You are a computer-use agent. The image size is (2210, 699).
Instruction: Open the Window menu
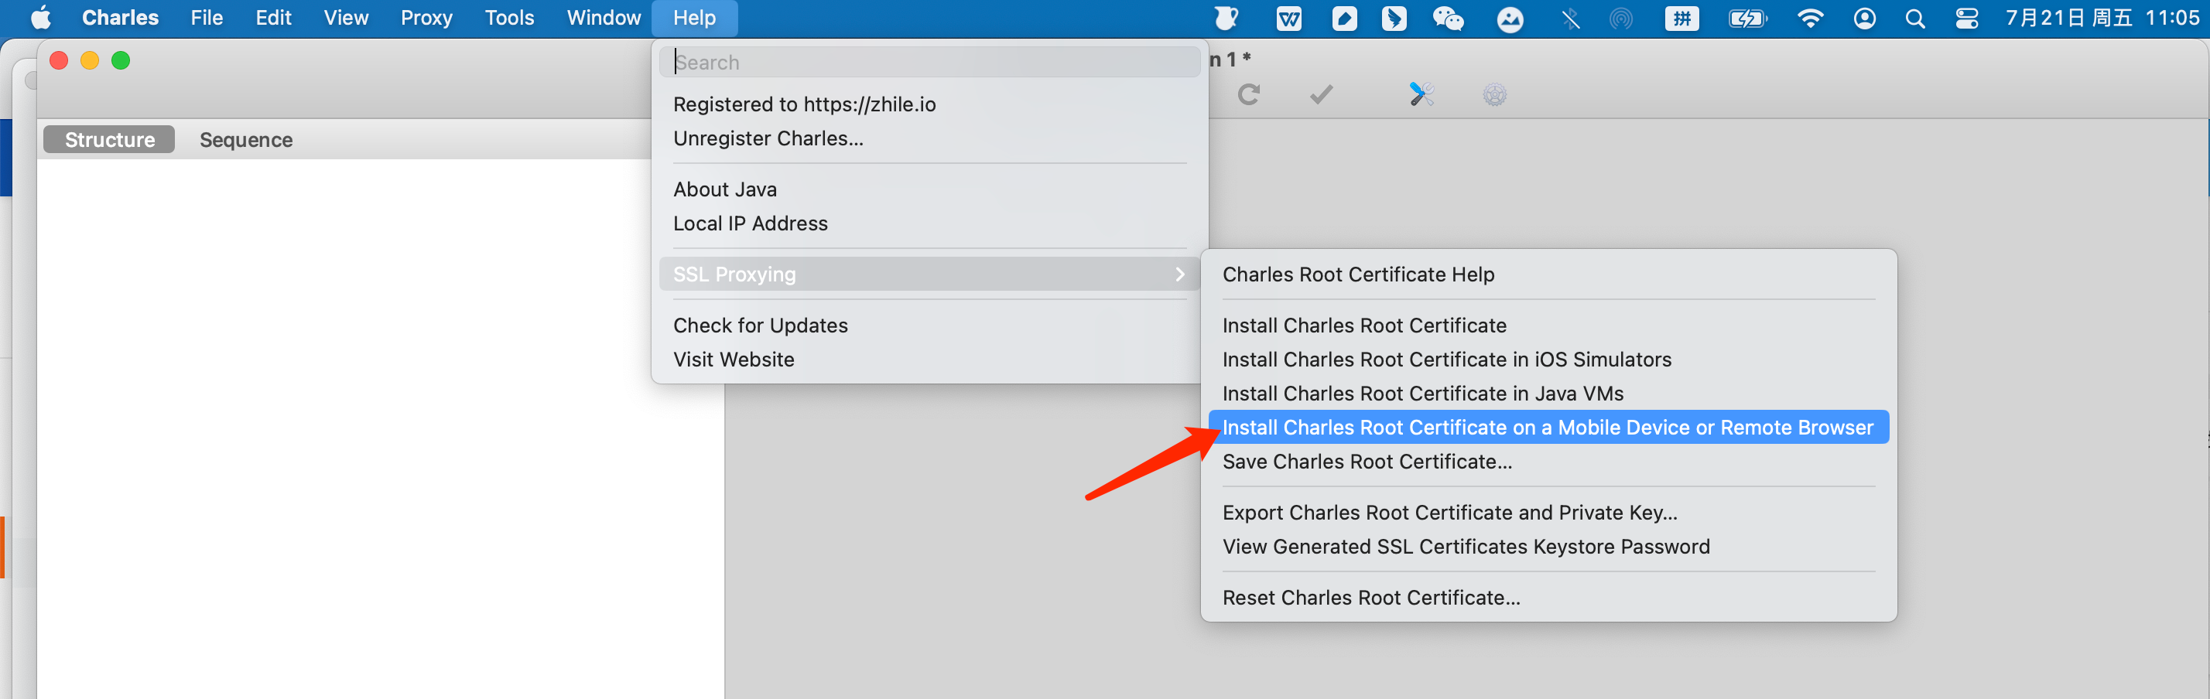(603, 18)
